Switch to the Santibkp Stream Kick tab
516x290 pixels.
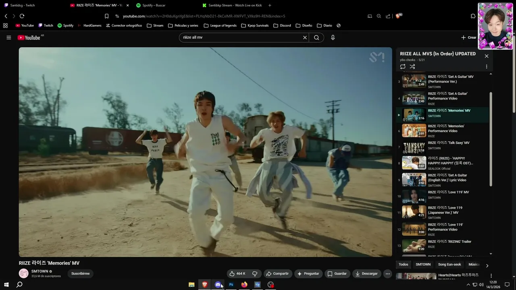(232, 5)
